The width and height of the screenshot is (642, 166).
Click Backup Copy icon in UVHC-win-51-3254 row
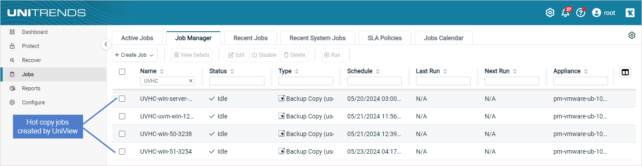282,151
